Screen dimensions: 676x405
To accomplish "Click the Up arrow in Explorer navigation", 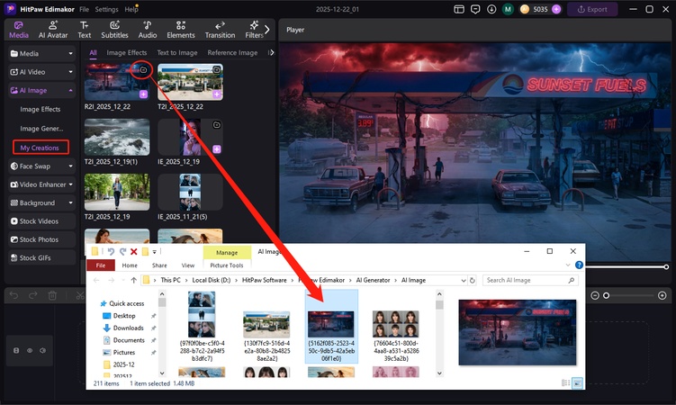I will [133, 280].
